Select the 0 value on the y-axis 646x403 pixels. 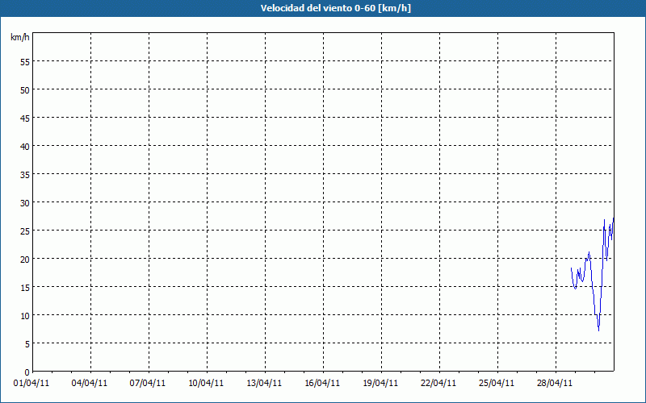[27, 372]
